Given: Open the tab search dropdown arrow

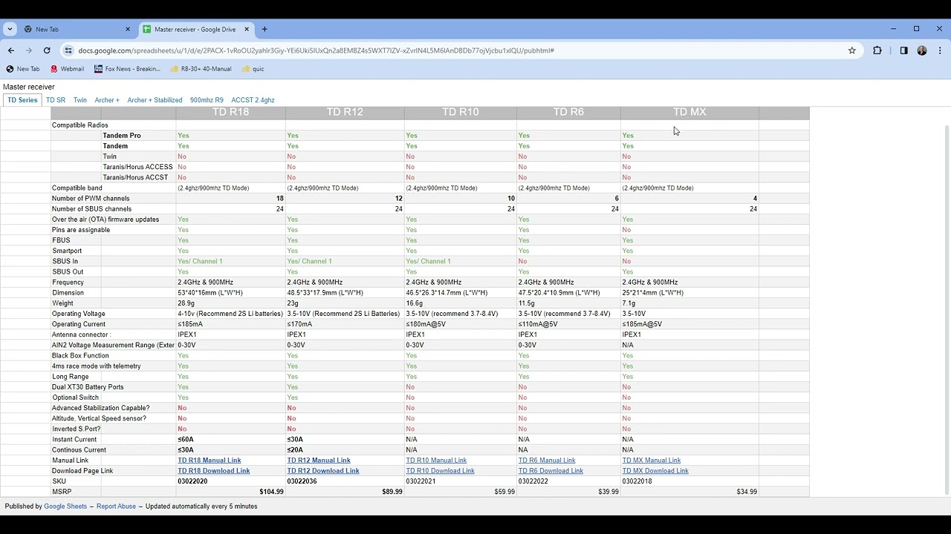Looking at the screenshot, I should click(10, 30).
